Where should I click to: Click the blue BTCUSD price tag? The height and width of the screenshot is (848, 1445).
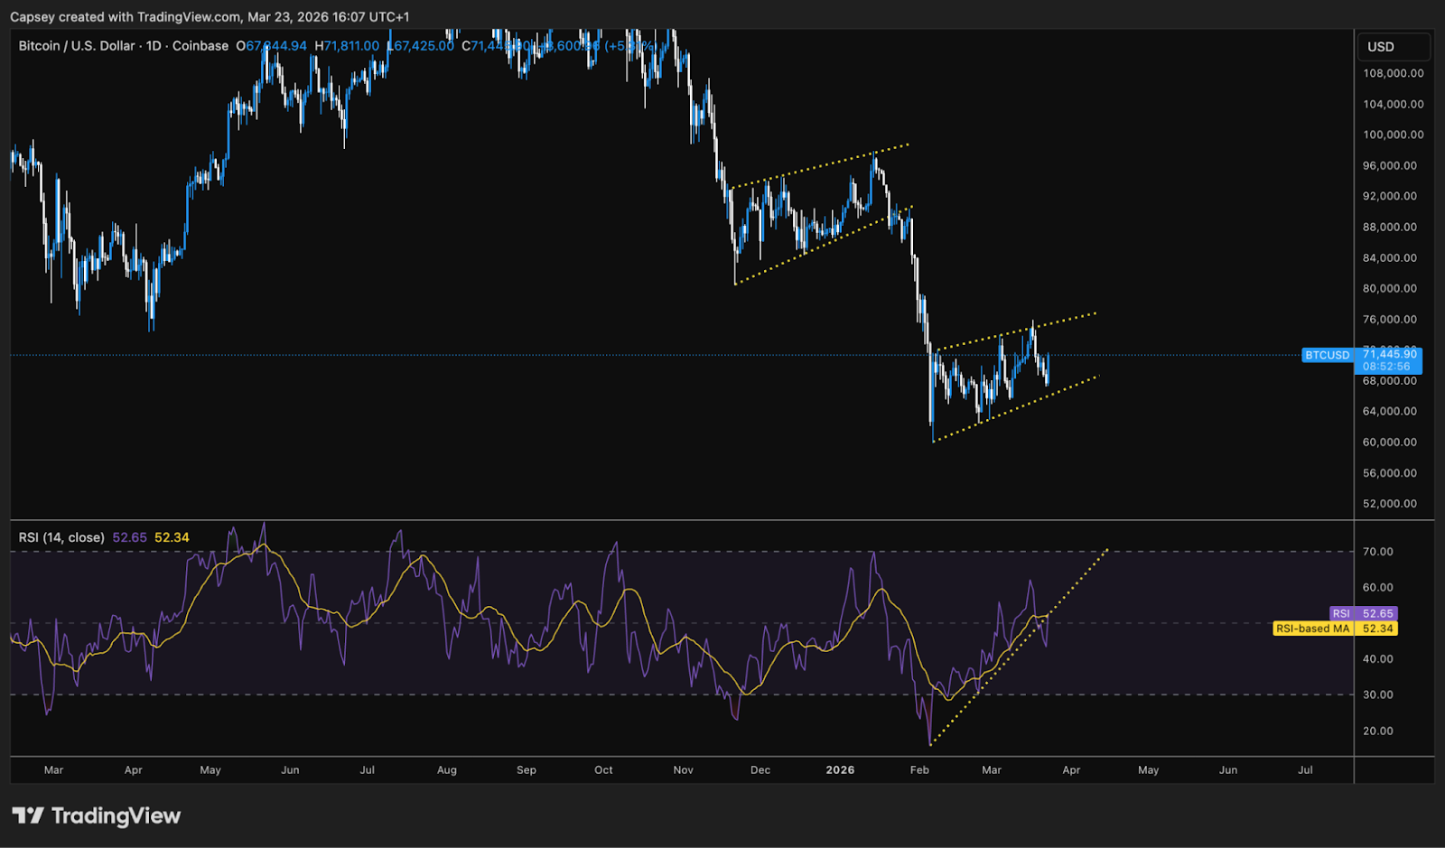click(1327, 355)
